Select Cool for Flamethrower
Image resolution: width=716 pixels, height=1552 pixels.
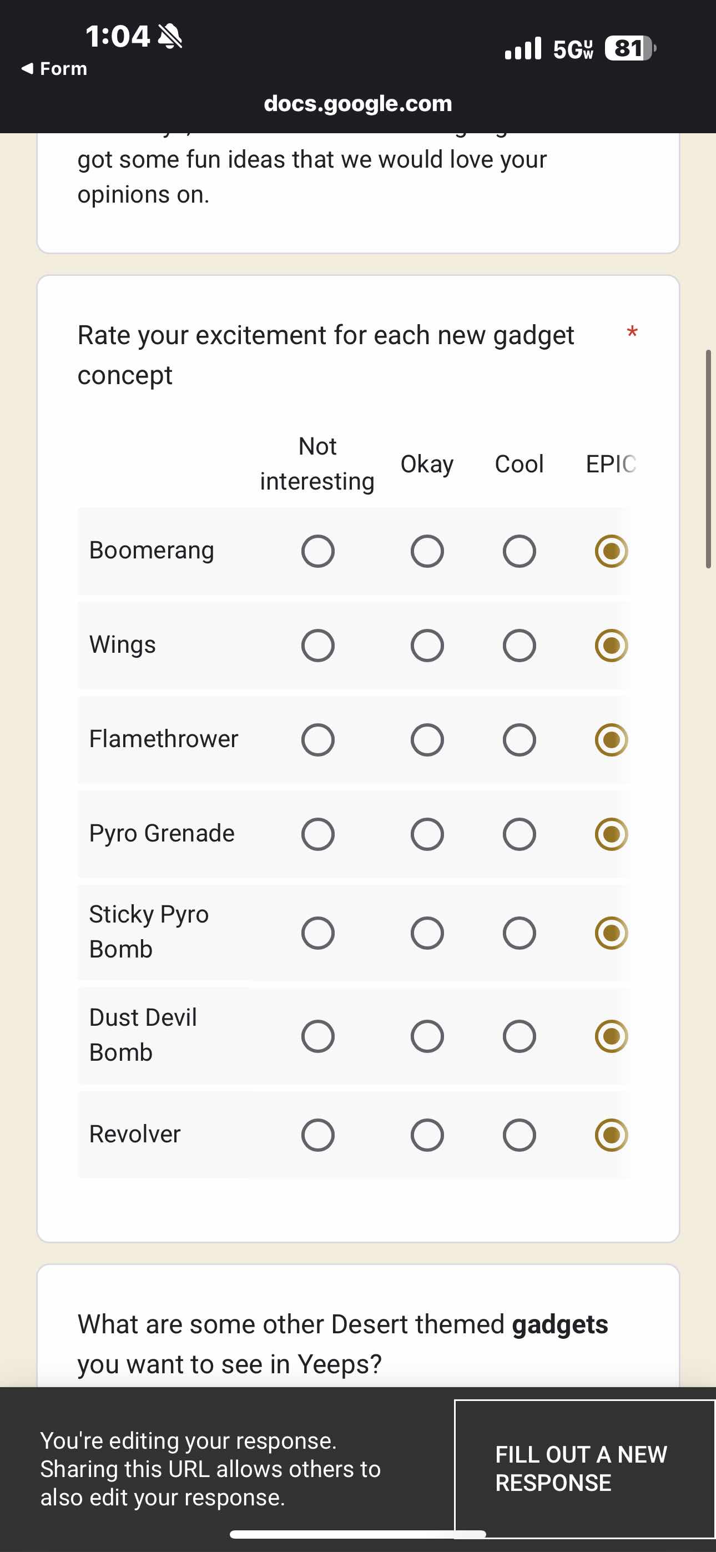[519, 740]
